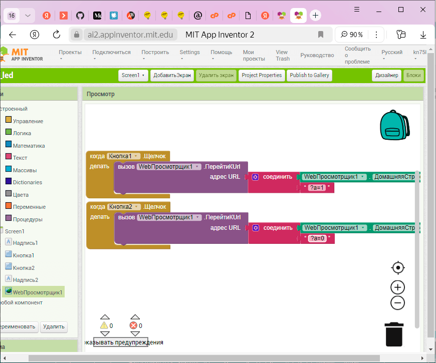Open the Построить menu
The width and height of the screenshot is (436, 363).
[x=155, y=53]
